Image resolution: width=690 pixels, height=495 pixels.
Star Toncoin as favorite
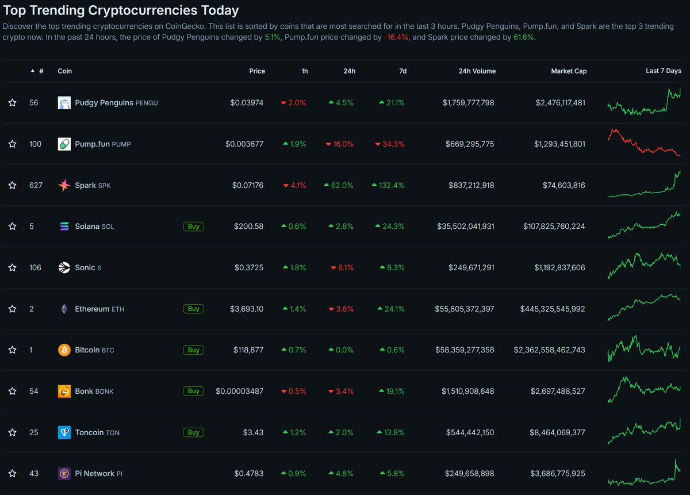click(12, 432)
